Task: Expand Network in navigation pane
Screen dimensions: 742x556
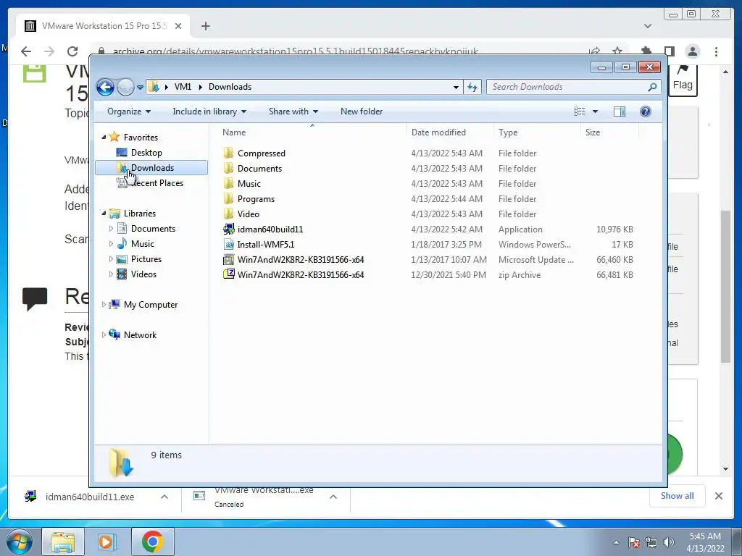Action: [104, 334]
